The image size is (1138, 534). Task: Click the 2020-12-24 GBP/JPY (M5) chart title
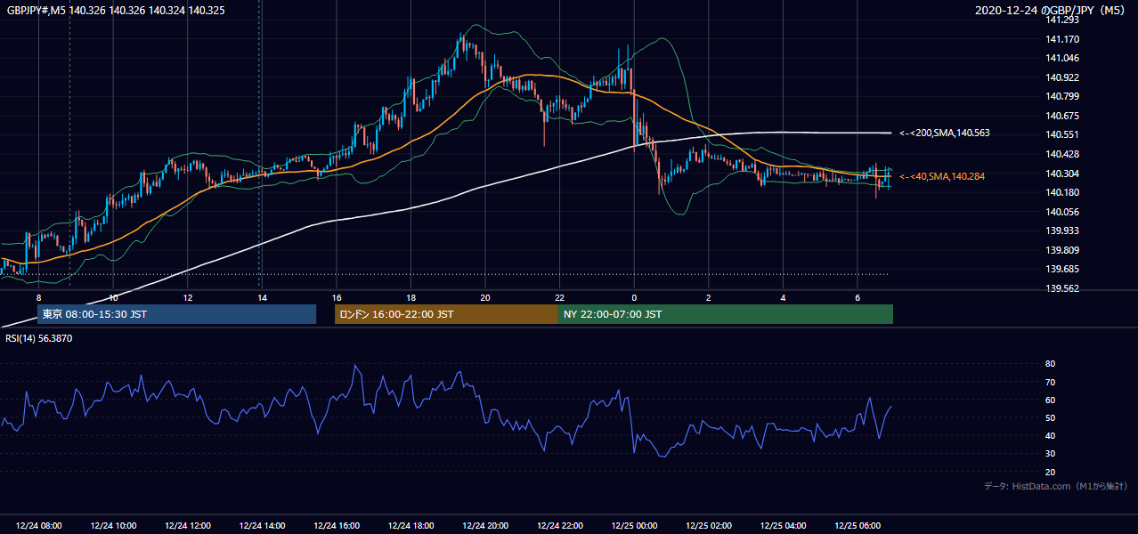pyautogui.click(x=1051, y=10)
